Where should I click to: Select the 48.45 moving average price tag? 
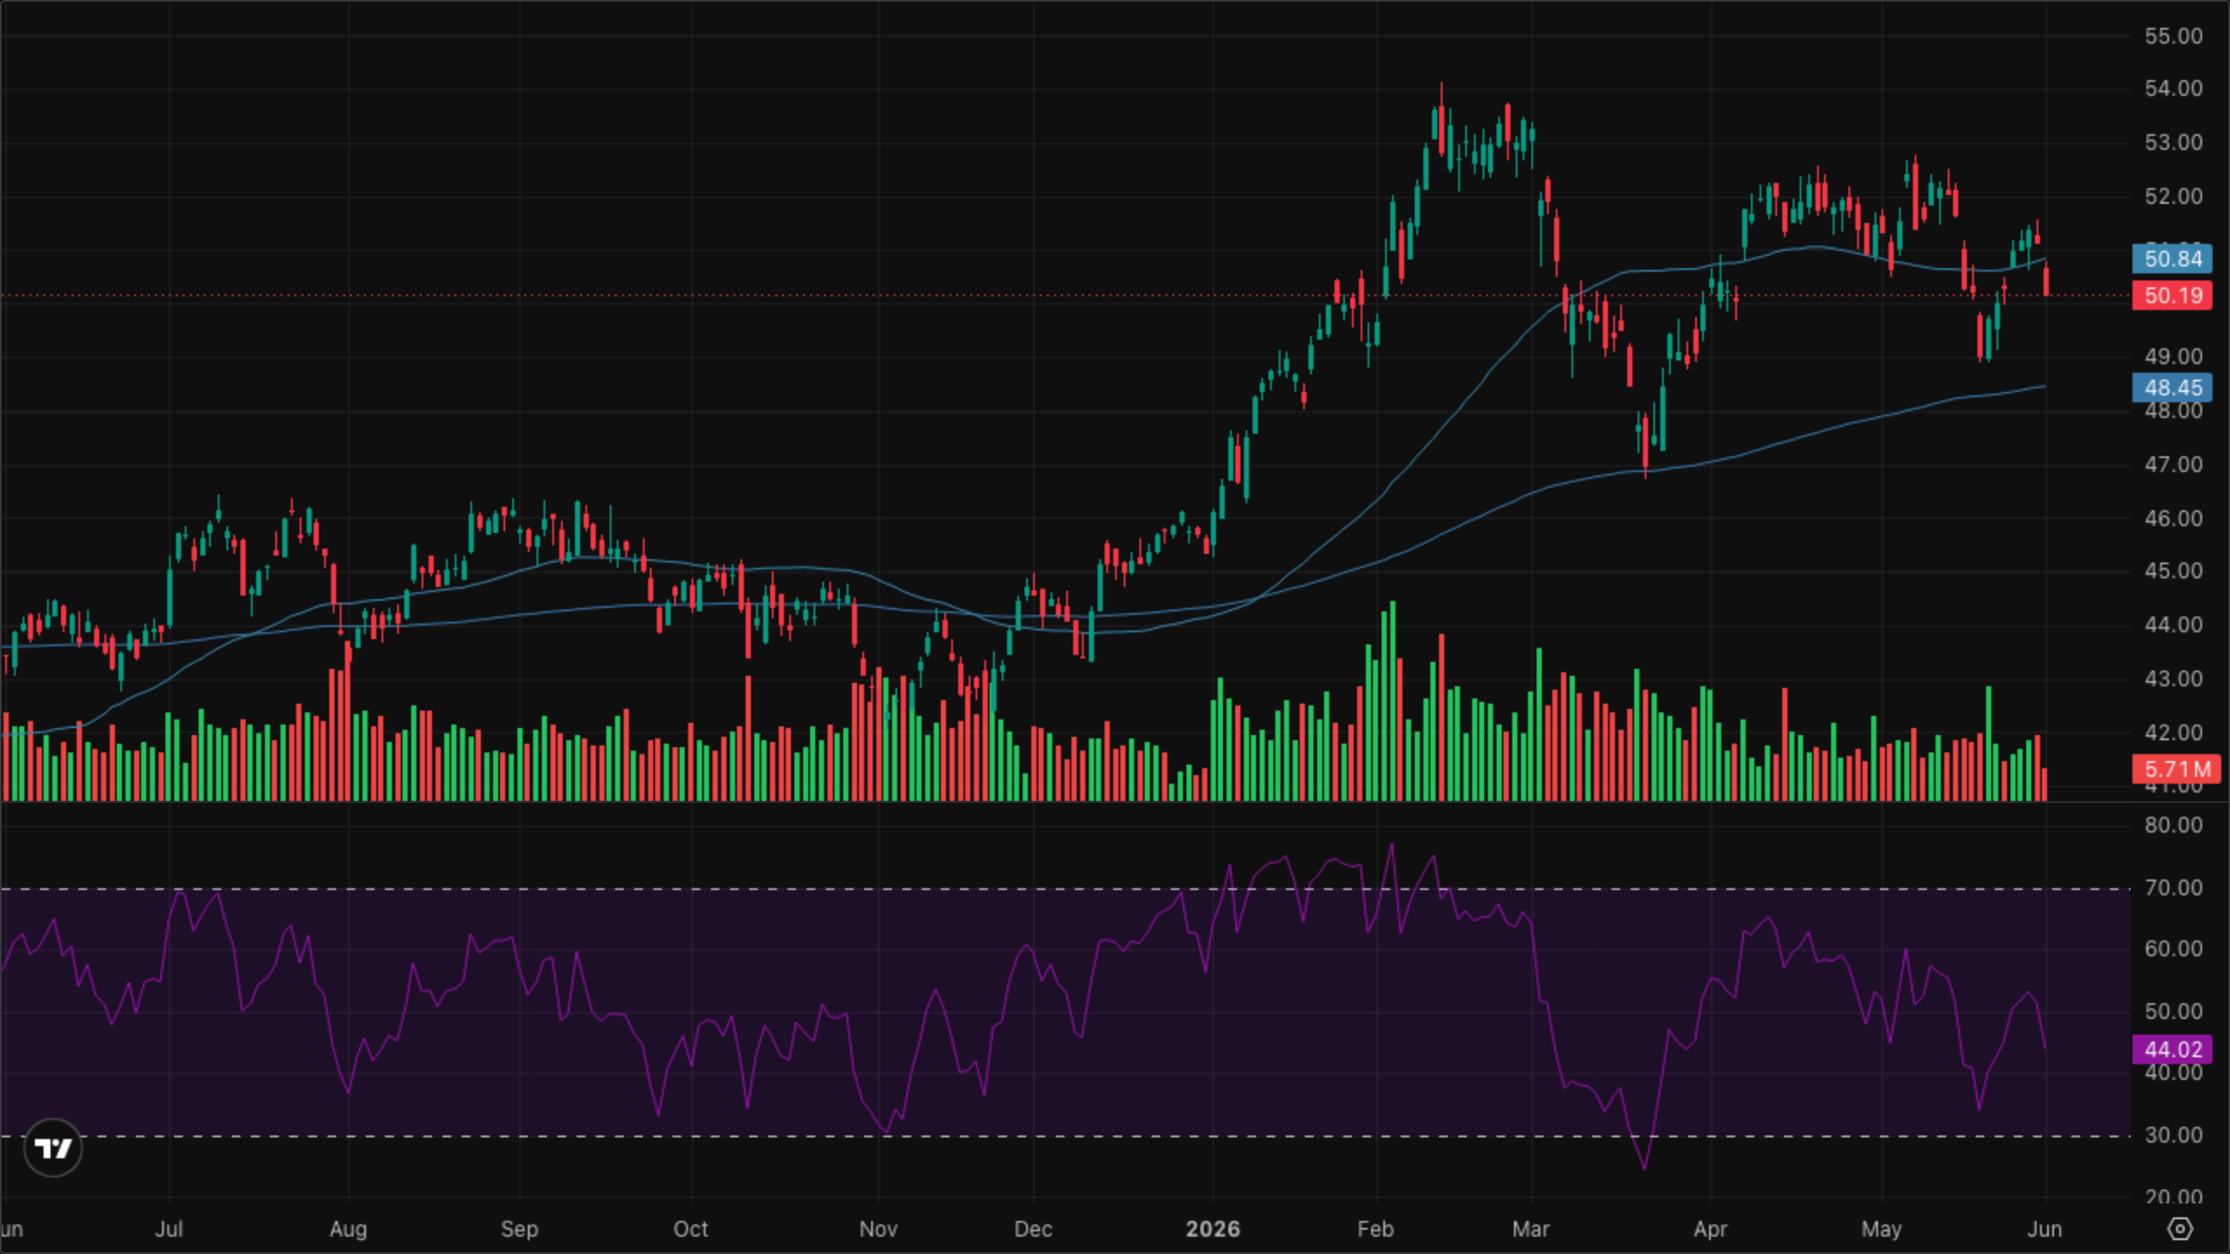(2173, 388)
